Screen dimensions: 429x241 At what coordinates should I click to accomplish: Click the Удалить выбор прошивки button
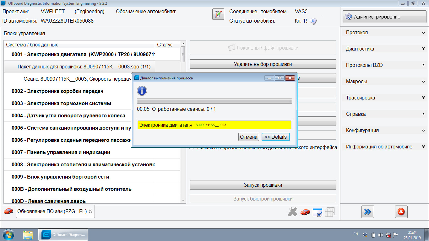pos(263,64)
